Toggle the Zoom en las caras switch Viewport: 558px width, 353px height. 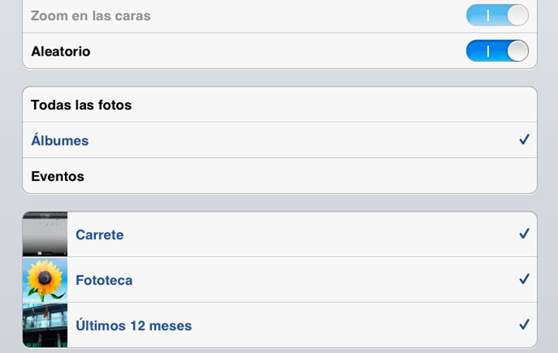coord(497,15)
